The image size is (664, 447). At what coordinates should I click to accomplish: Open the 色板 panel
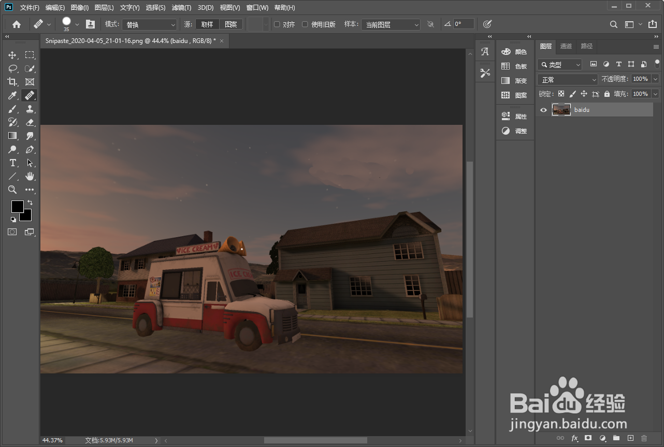[514, 66]
